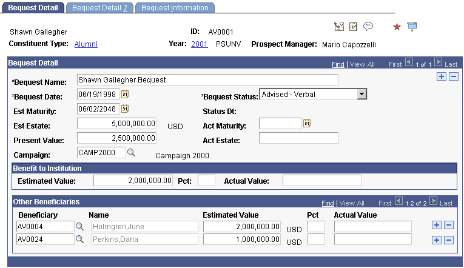The width and height of the screenshot is (464, 268).
Task: Delete the current Bequest Detail row
Action: pos(454,76)
